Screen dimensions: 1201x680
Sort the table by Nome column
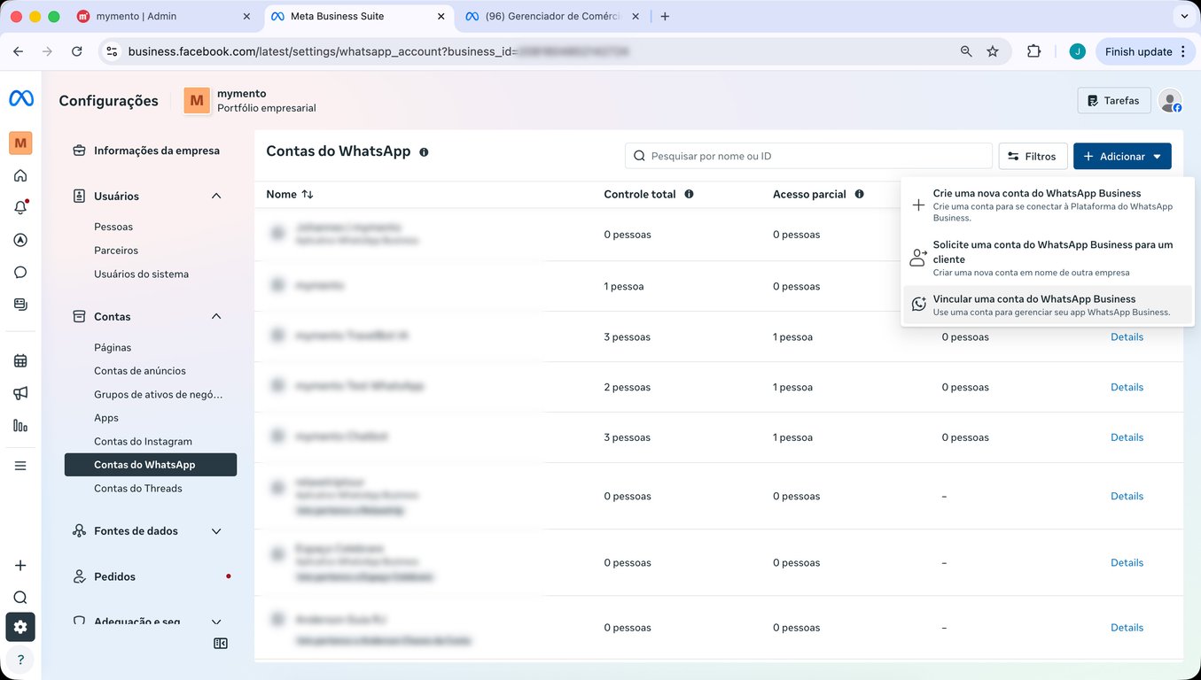290,194
